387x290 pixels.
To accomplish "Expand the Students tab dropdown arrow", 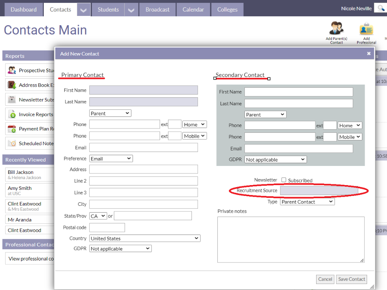I will pos(131,10).
